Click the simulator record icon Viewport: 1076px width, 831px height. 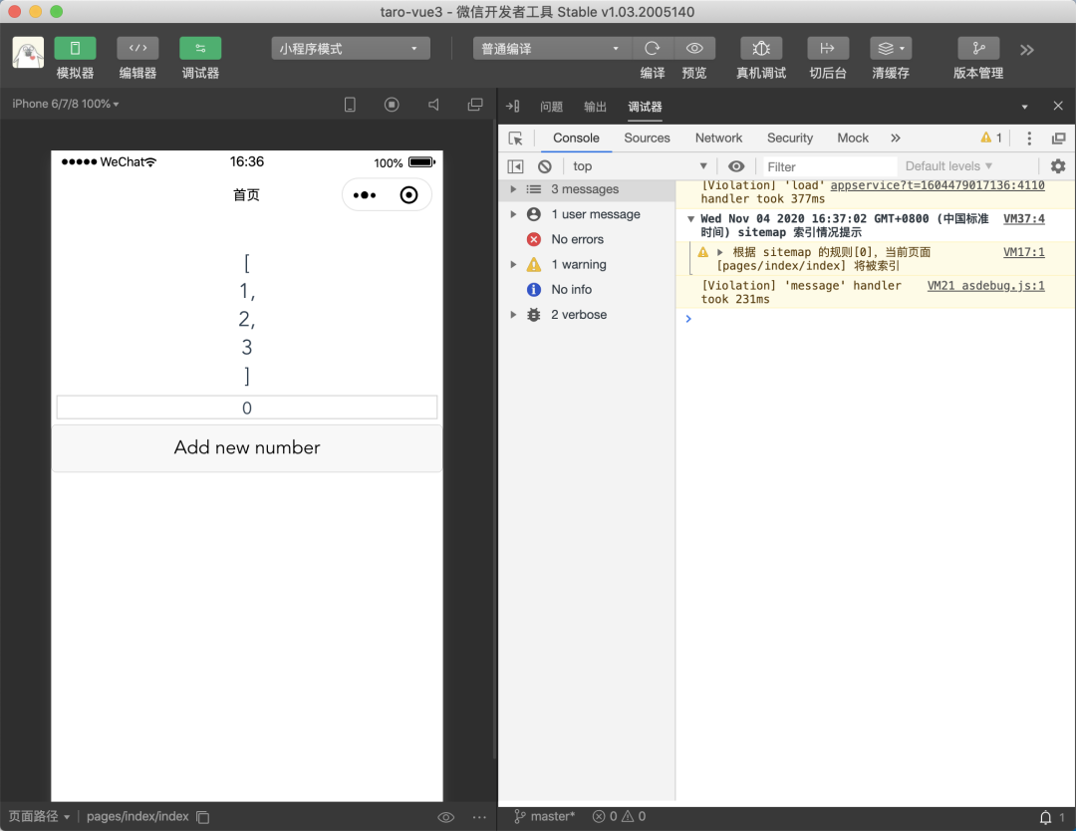click(x=392, y=105)
